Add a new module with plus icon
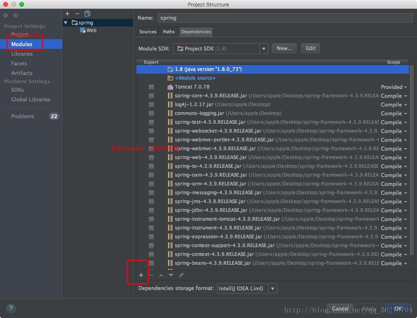 pyautogui.click(x=67, y=14)
